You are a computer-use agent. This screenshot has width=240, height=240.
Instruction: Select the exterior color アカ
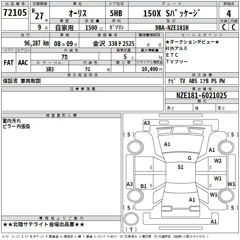click(x=64, y=57)
